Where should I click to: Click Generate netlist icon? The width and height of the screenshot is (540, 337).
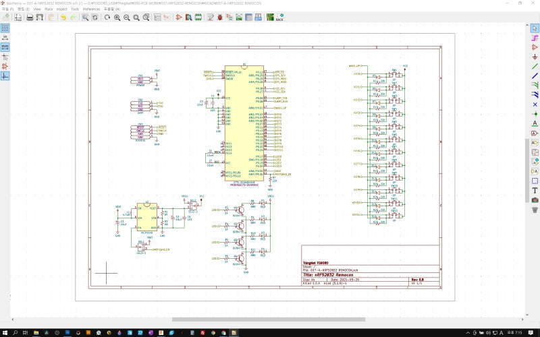click(x=239, y=18)
